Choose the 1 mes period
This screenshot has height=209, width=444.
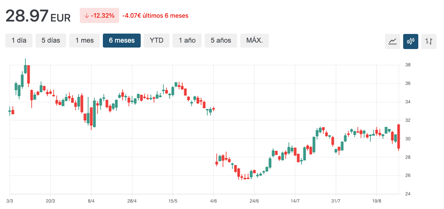[84, 40]
